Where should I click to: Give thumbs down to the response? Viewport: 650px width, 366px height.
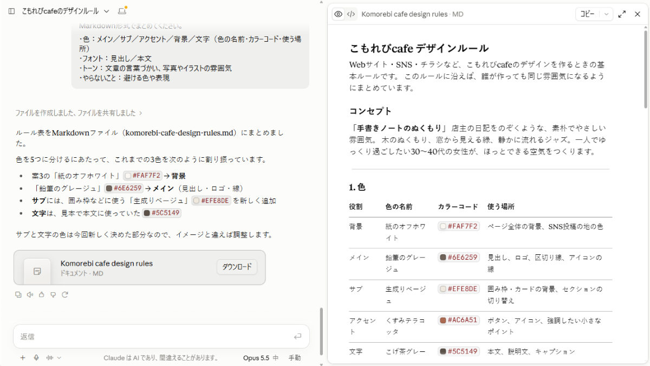point(53,294)
